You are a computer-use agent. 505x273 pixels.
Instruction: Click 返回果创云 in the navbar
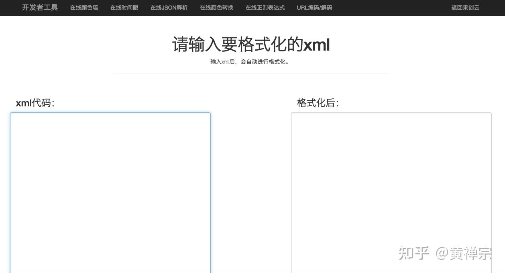465,8
